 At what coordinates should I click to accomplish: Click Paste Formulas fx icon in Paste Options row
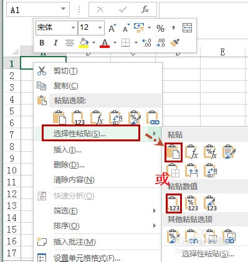tap(97, 118)
